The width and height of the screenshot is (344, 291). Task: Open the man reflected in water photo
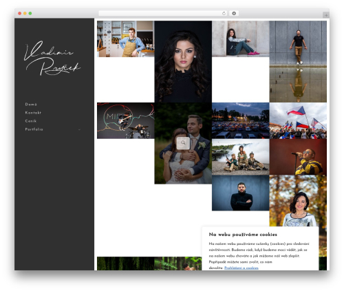[x=298, y=61]
